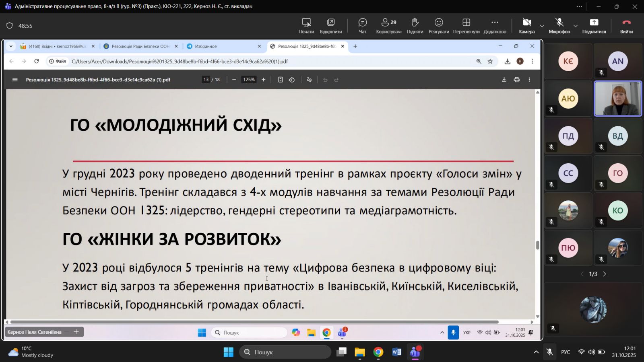This screenshot has height=362, width=644.
Task: Open the Переглянути view layout icon
Action: [466, 25]
